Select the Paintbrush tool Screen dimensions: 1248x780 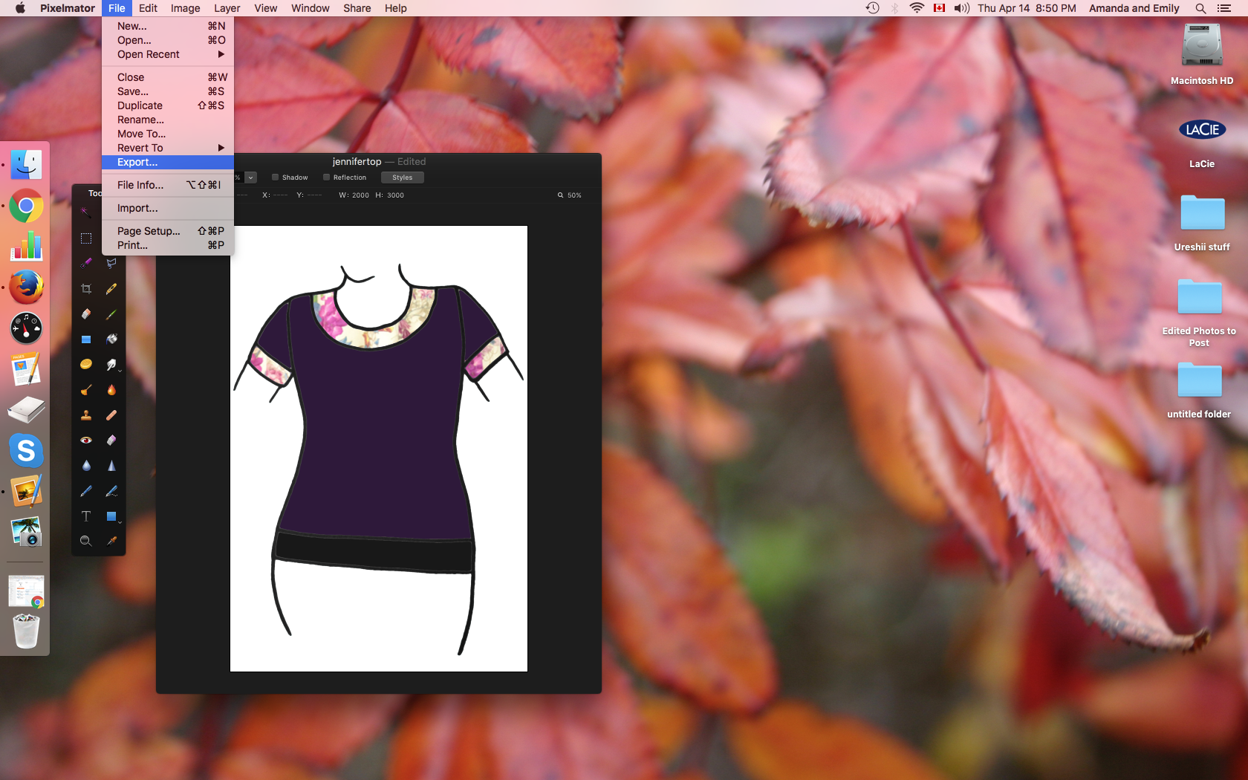[x=111, y=313]
